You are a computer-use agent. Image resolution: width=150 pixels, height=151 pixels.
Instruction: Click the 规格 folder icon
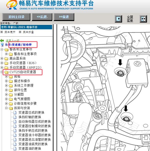click(11, 77)
